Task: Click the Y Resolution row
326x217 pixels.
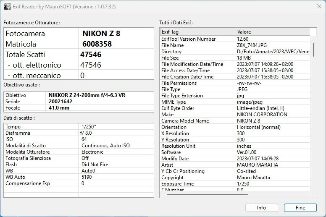Action: (235, 140)
